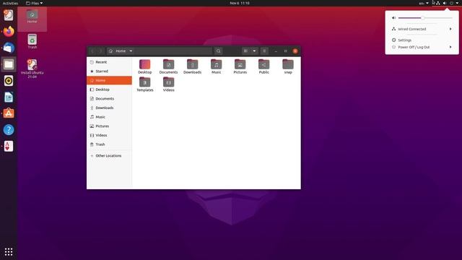
Task: Expand the Power Off / Log Out submenu
Action: pos(450,47)
